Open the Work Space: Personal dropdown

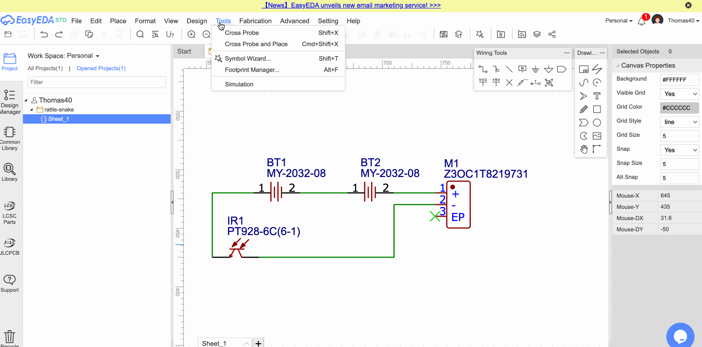(63, 56)
